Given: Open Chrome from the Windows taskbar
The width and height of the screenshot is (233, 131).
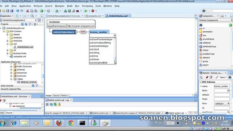Looking at the screenshot, I should click(x=71, y=123).
